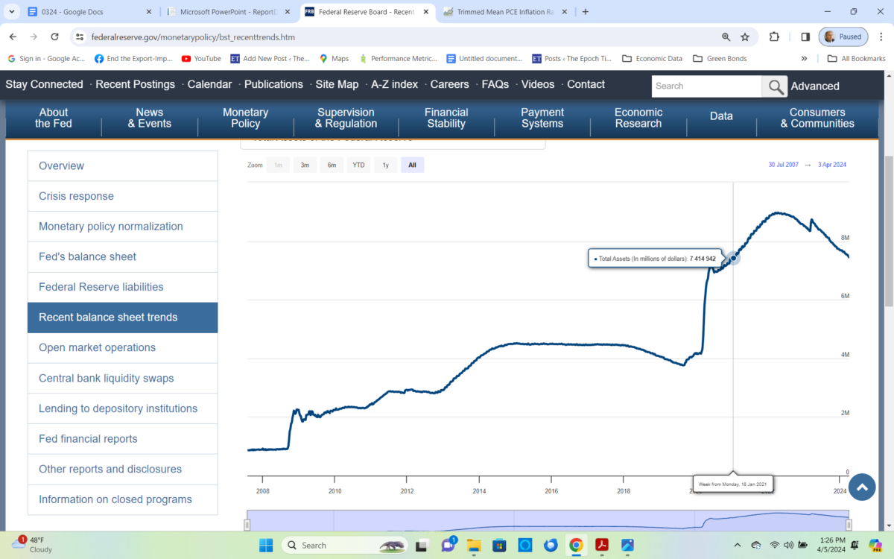Go back with the browser back arrow
Screen dimensions: 894x559
click(13, 37)
